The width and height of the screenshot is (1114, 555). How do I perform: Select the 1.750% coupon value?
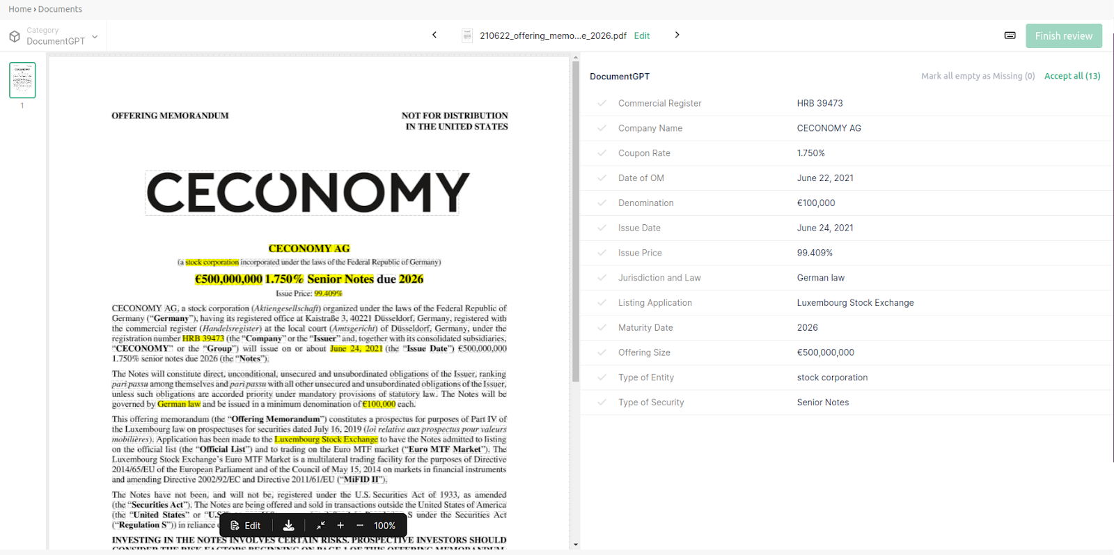810,153
